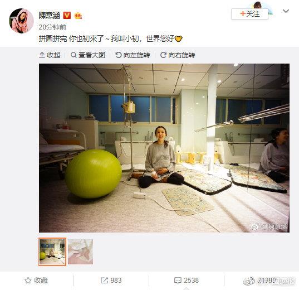View large image with 查看大图

pos(88,55)
